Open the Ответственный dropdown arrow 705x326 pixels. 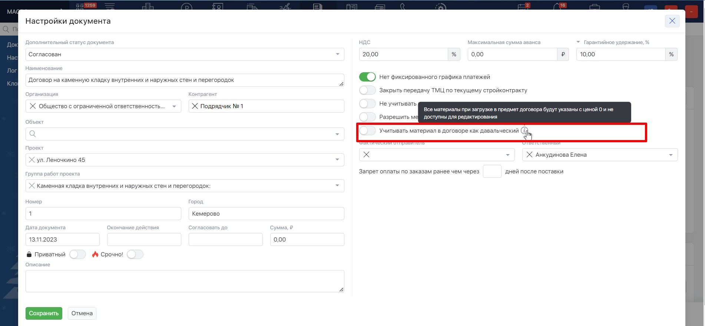(x=671, y=155)
